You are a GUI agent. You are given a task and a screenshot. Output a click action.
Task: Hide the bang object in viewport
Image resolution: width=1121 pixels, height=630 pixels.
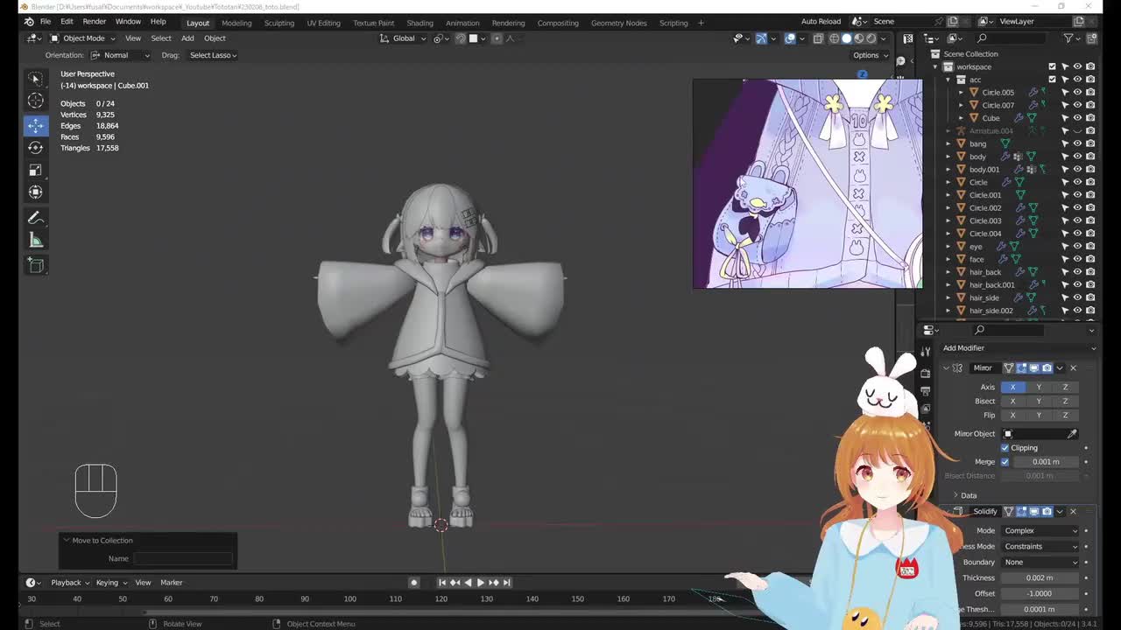point(1078,143)
